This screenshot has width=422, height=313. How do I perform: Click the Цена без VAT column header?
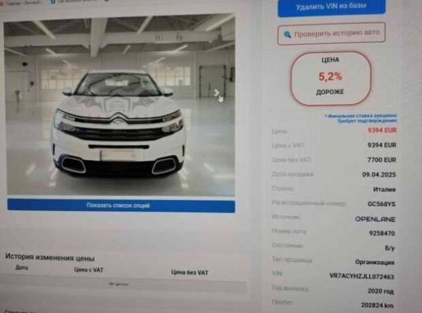pyautogui.click(x=190, y=272)
